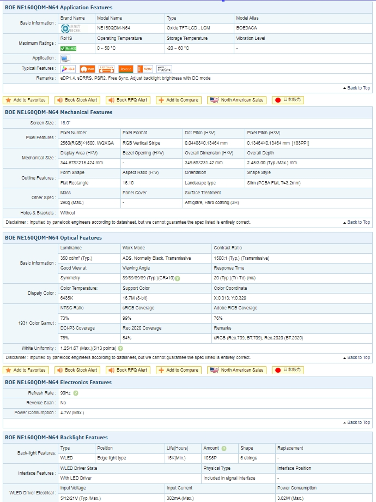Screen dimensions: 376x502
Task: Click Add to Favorites above Electronics Features
Action: tap(26, 370)
